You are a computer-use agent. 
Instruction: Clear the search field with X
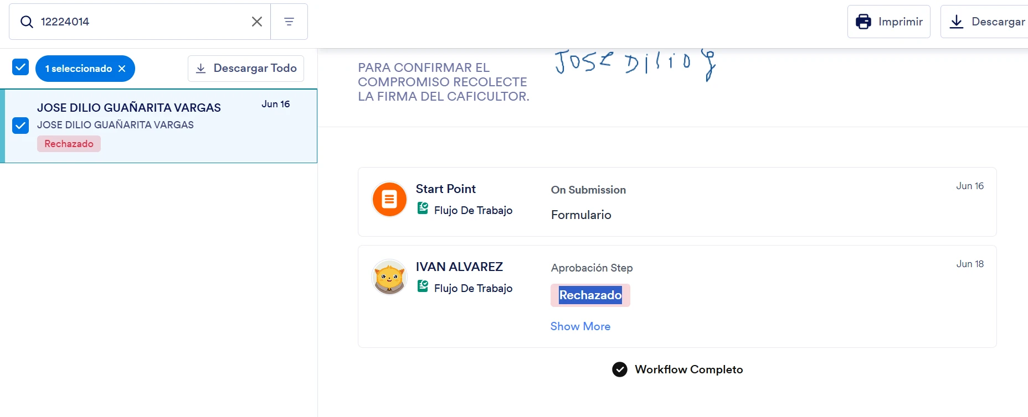pos(257,22)
